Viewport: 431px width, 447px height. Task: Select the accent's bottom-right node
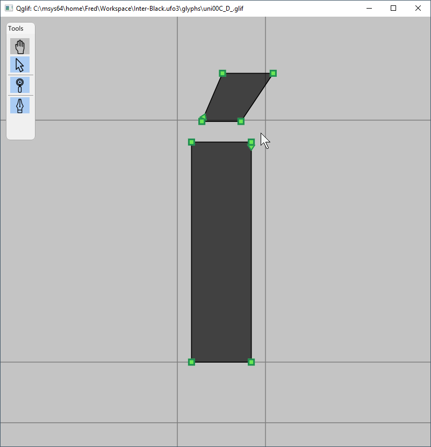click(241, 121)
